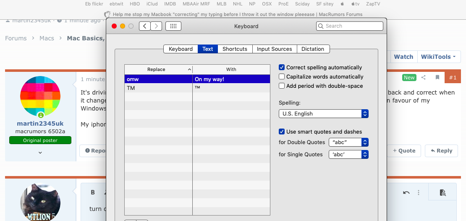Screen dimensions: 466x221
Task: Open WikiTools dropdown menu
Action: tap(439, 57)
